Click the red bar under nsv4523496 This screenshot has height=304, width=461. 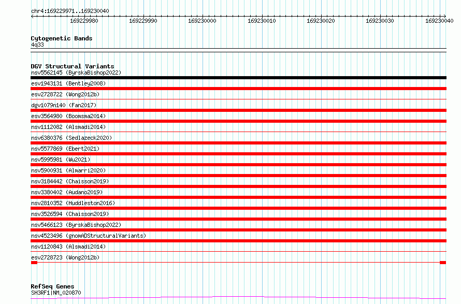pyautogui.click(x=238, y=241)
